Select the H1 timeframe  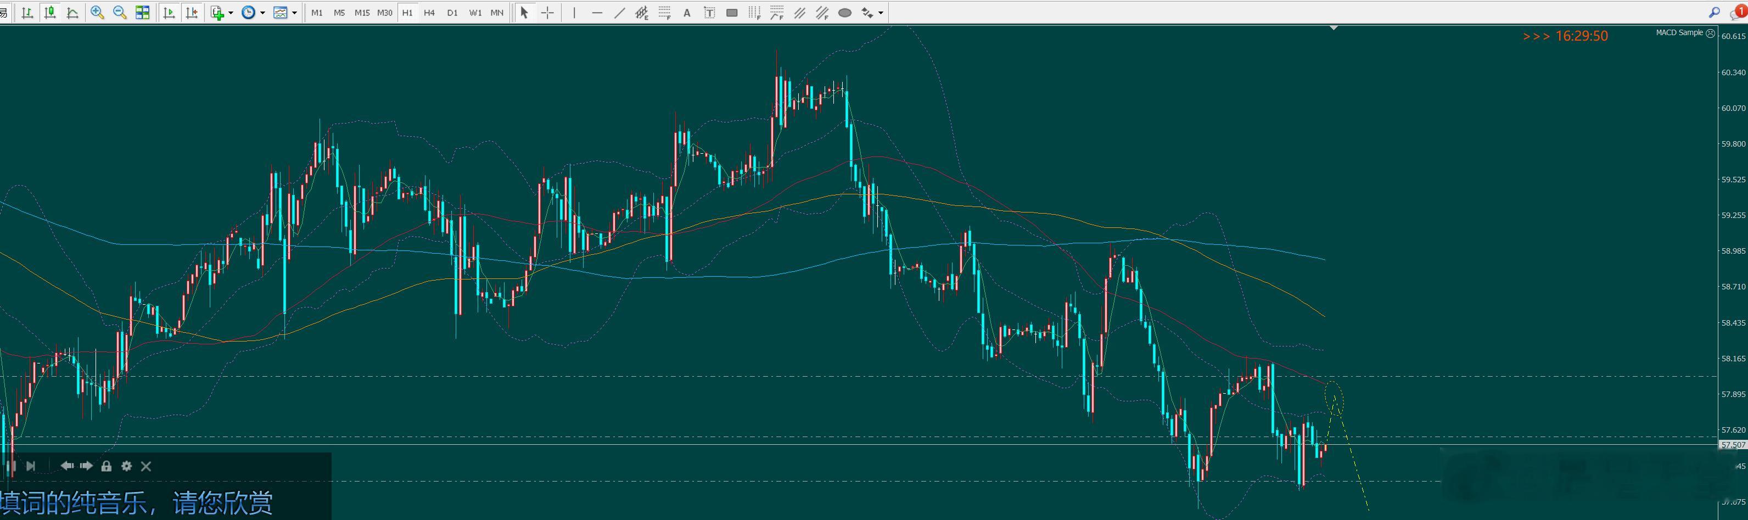[407, 13]
